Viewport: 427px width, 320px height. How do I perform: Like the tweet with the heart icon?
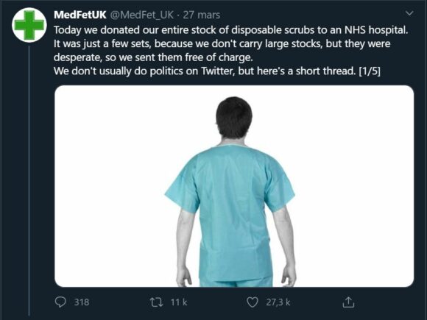coord(253,302)
